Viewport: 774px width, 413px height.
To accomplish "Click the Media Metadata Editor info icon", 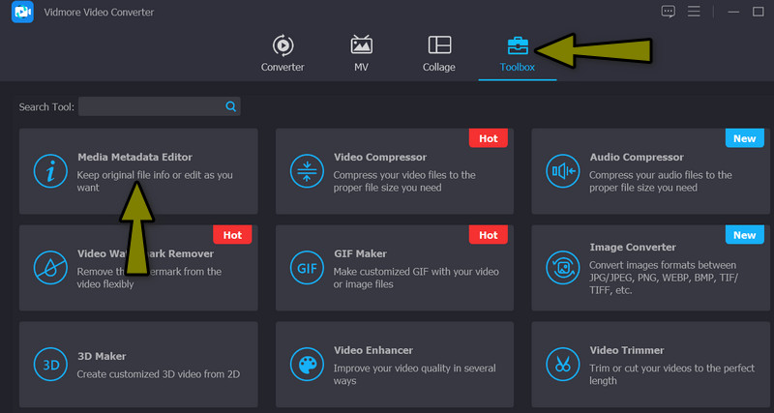I will 48,170.
